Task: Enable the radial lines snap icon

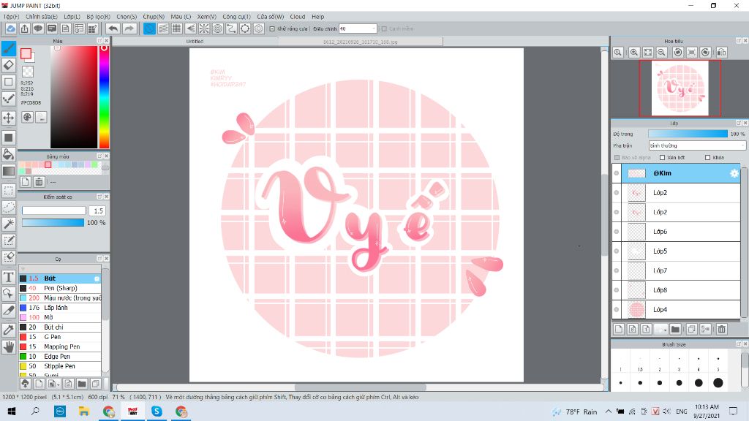Action: pos(204,29)
